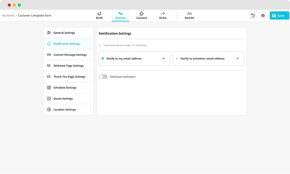The height and width of the screenshot is (174, 290).
Task: Click the Results inbox icon
Action: 189,14
